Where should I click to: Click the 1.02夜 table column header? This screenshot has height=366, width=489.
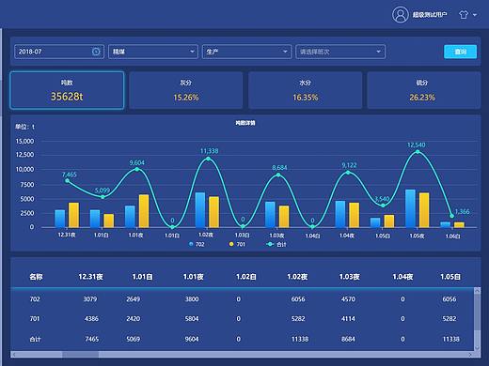[297, 277]
